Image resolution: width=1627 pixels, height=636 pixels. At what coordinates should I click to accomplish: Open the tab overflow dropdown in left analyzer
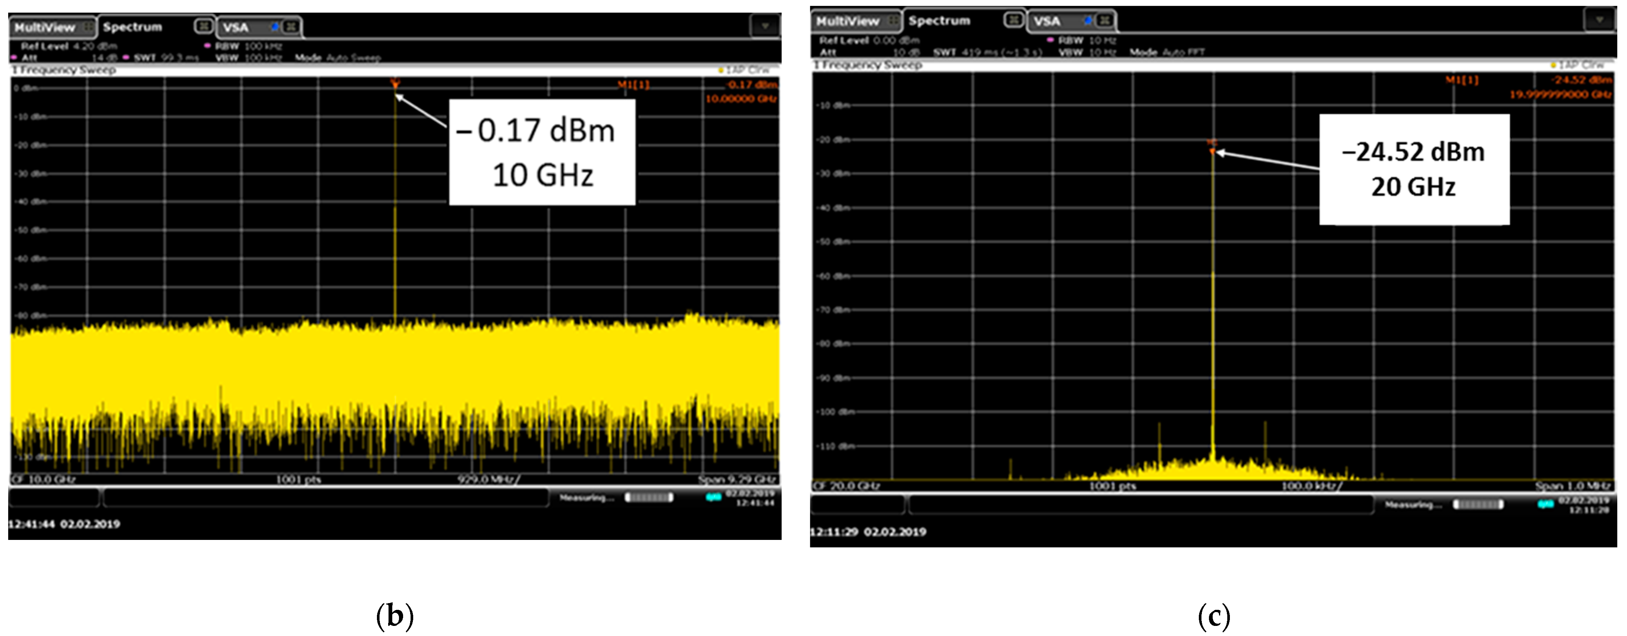765,27
